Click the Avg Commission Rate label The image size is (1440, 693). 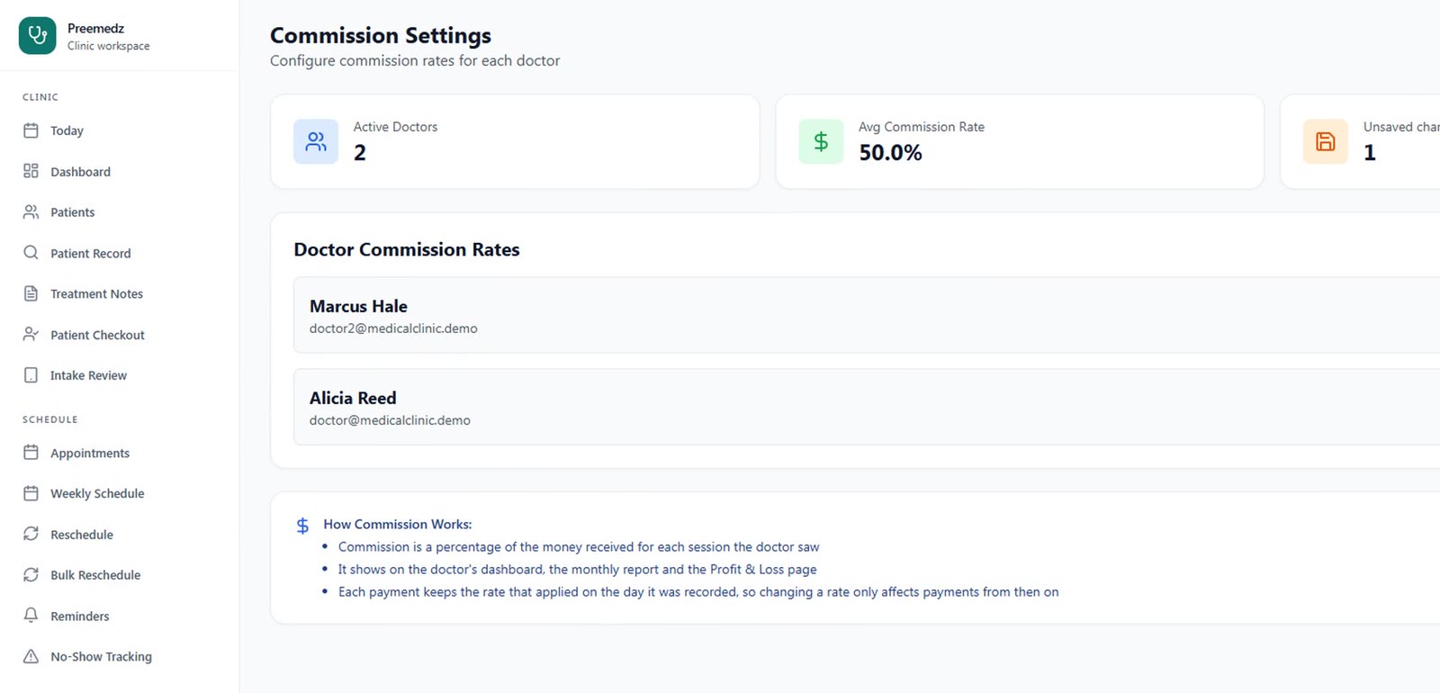(x=922, y=127)
